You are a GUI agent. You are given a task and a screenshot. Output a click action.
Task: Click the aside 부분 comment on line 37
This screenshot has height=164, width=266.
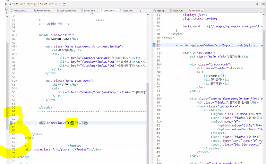point(55,24)
